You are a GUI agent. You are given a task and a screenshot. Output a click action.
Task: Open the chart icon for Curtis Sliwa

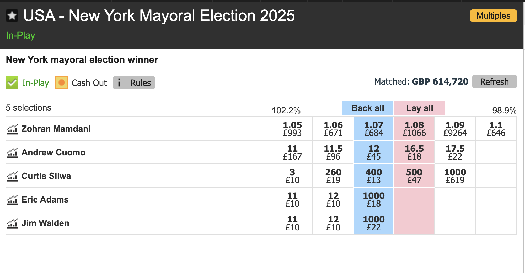pyautogui.click(x=12, y=176)
